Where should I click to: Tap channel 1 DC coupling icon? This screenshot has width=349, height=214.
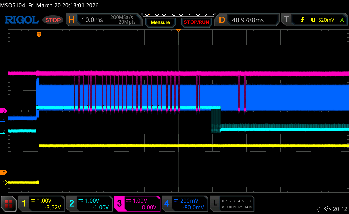click(x=33, y=200)
